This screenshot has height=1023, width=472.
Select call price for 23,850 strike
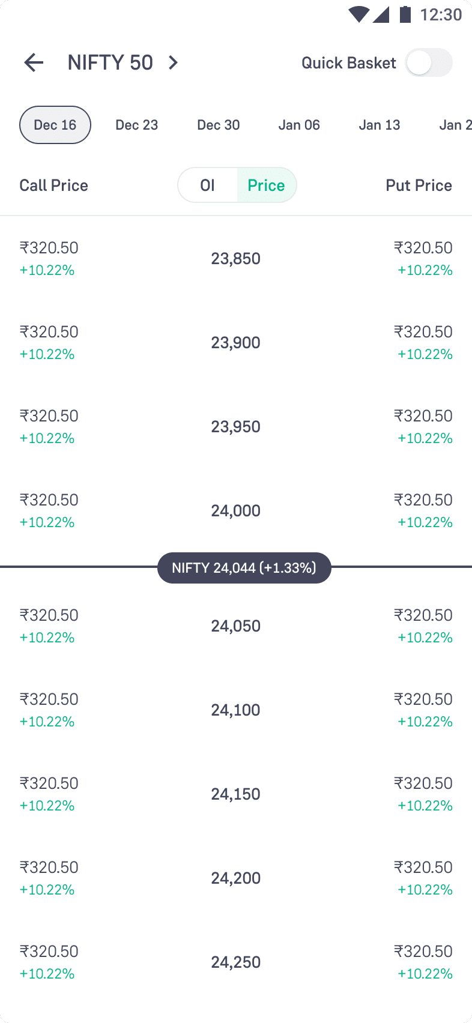pos(49,258)
